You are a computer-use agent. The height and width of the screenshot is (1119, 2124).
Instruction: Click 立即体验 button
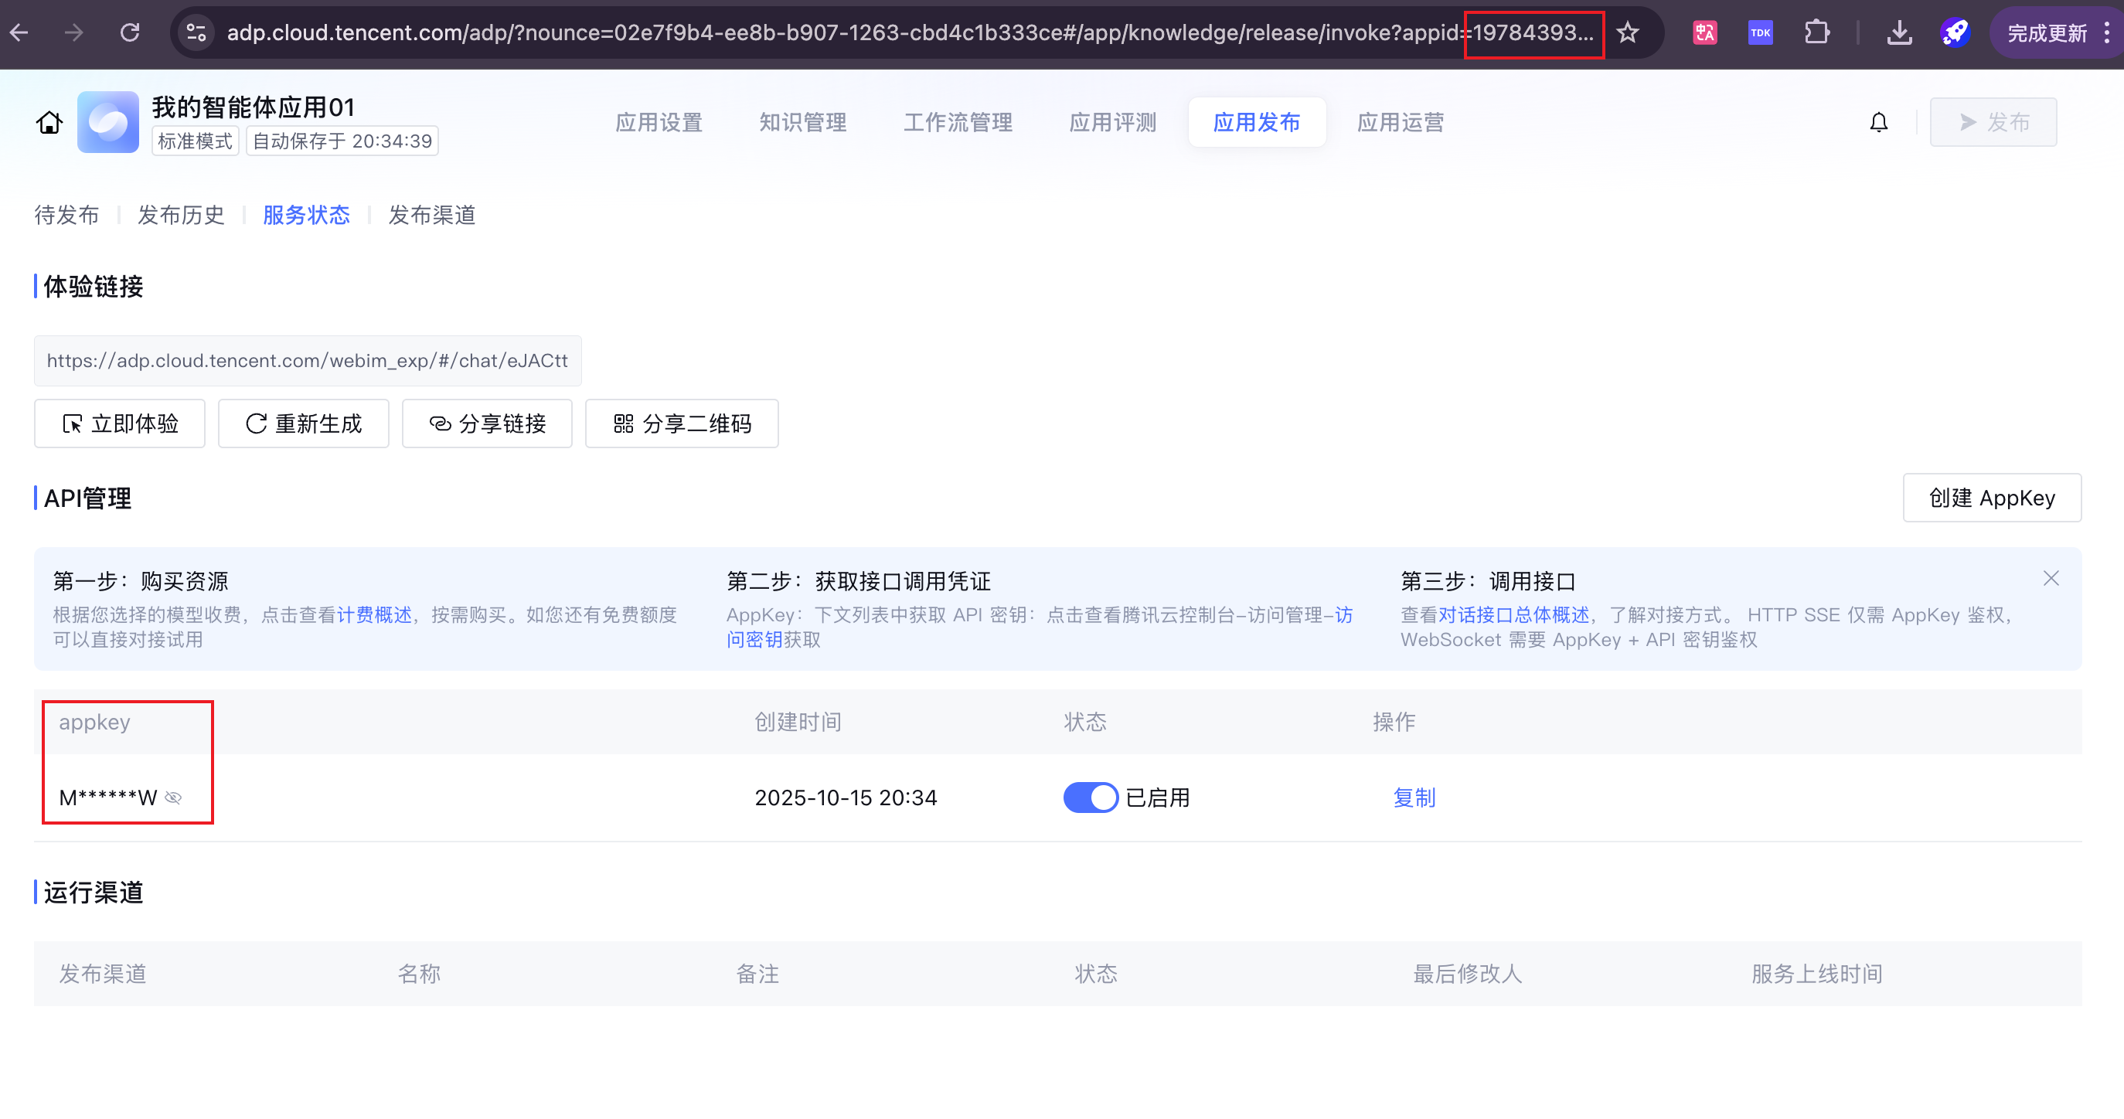(x=120, y=423)
